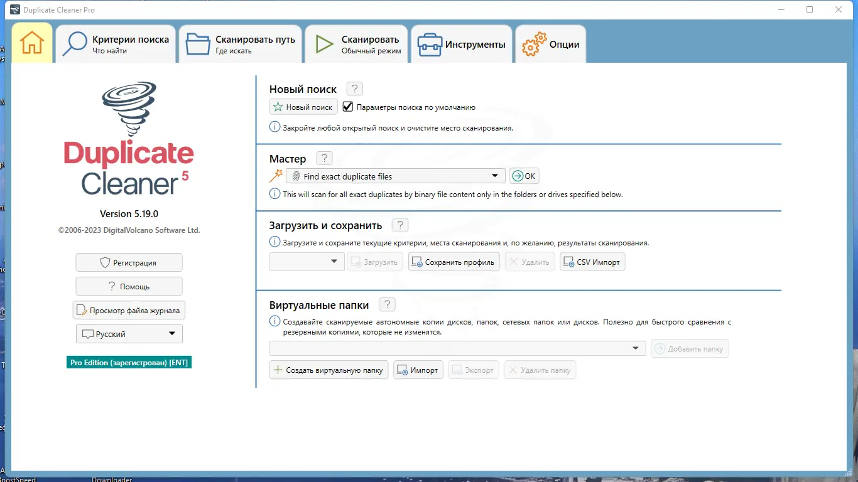This screenshot has width=858, height=482.
Task: Switch to the Опции tab
Action: coord(551,43)
